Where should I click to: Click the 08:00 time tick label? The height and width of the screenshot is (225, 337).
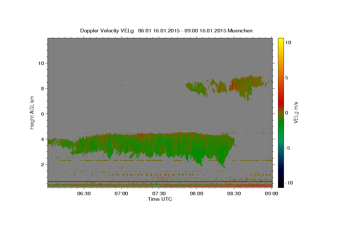[x=197, y=194]
